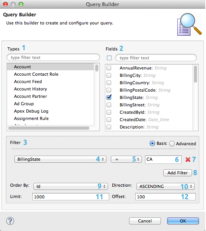This screenshot has width=206, height=231.
Task: Click the CA filter value field
Action: 163,160
